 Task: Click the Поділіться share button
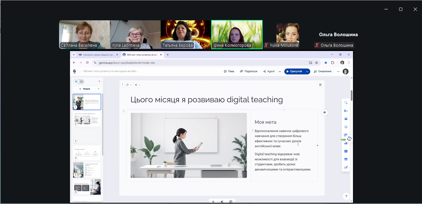(x=249, y=71)
